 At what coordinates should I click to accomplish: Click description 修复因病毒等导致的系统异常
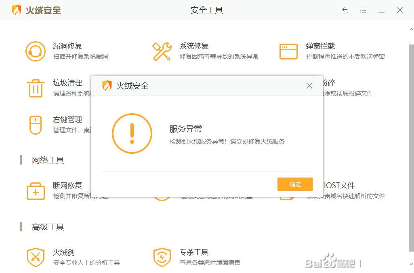click(219, 56)
